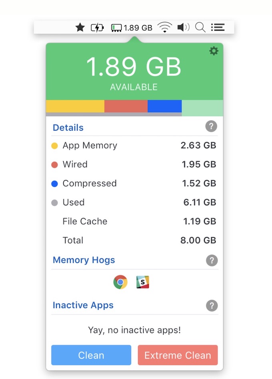Click the yellow App Memory bar segment
The width and height of the screenshot is (272, 379).
(75, 106)
